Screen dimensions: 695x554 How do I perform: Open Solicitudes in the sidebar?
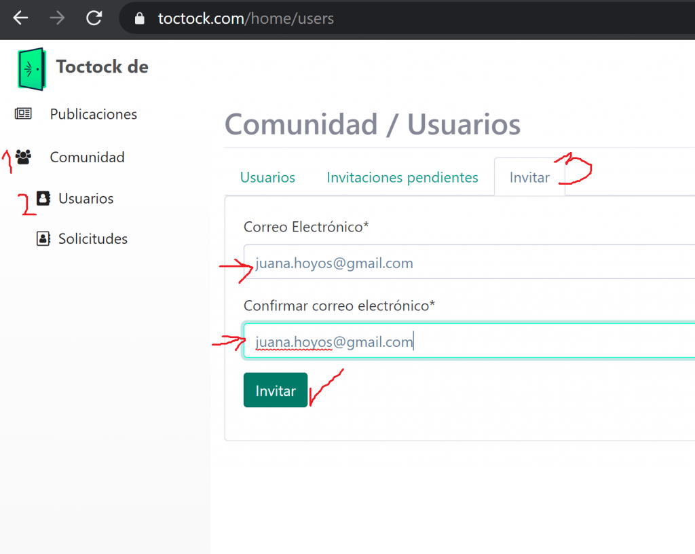tap(93, 239)
